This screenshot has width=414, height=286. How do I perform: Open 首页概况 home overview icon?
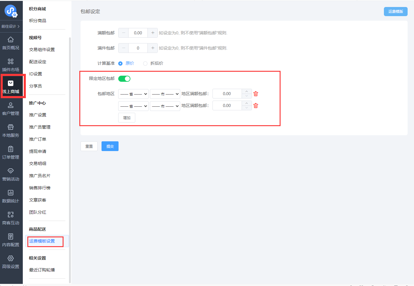[x=11, y=40]
